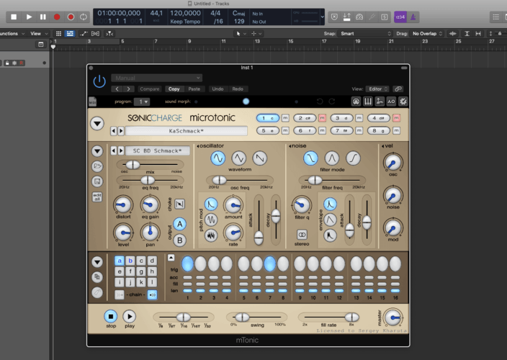The height and width of the screenshot is (360, 507).
Task: Open the Drag No Overlap dropdown
Action: [427, 34]
